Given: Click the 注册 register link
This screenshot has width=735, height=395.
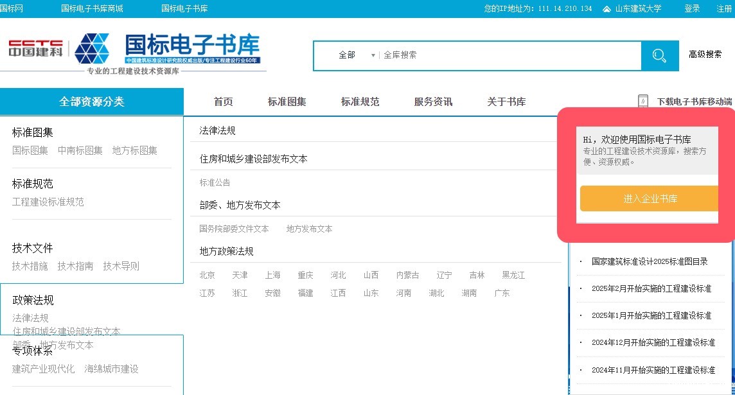Looking at the screenshot, I should (x=724, y=9).
